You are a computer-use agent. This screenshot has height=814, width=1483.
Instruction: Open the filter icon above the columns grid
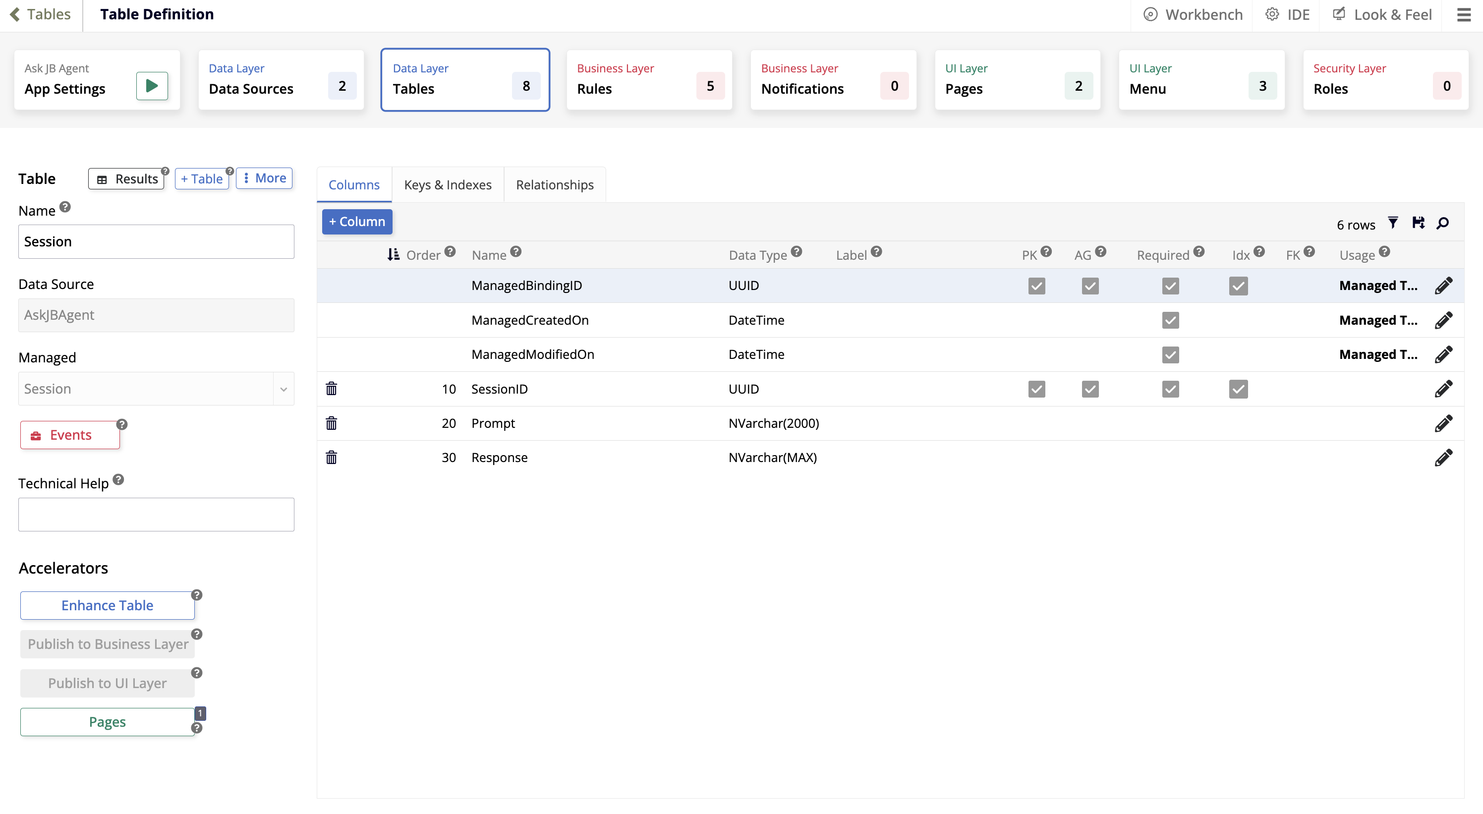tap(1393, 224)
